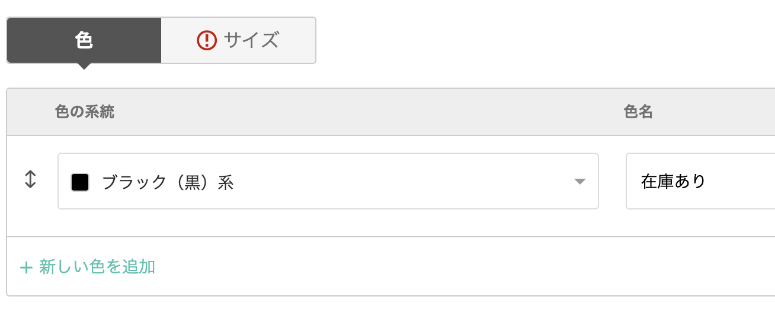775x316 pixels.
Task: Click the empty row area below the dropdown
Action: pyautogui.click(x=328, y=223)
